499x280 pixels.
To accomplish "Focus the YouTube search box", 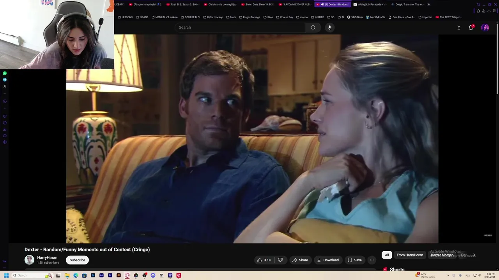I will click(x=240, y=28).
